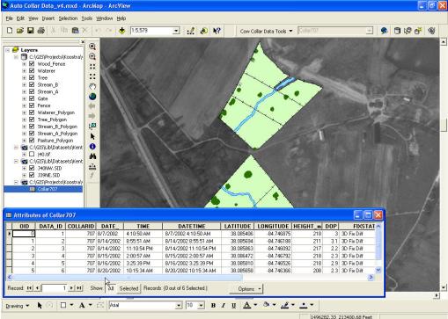
Task: Toggle the Fence layer checkbox
Action: pos(32,105)
